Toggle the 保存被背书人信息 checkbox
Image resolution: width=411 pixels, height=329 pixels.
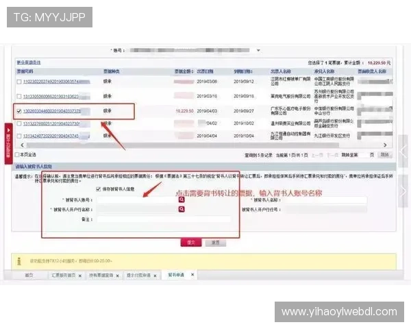click(x=99, y=189)
